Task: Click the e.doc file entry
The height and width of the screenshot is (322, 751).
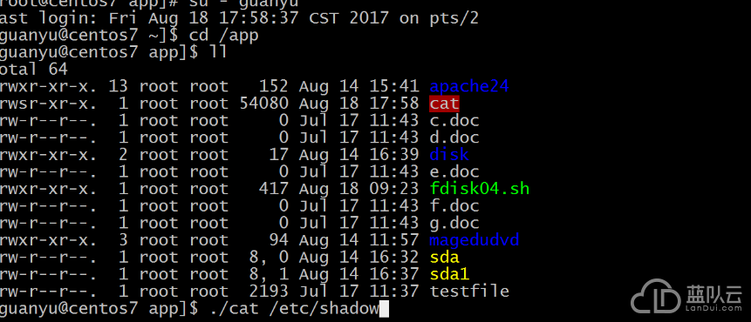Action: coord(454,171)
